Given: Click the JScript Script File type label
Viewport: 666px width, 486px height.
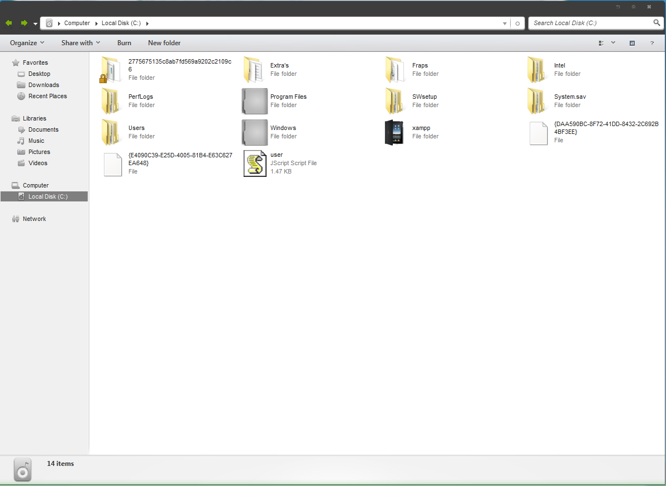Looking at the screenshot, I should click(293, 163).
